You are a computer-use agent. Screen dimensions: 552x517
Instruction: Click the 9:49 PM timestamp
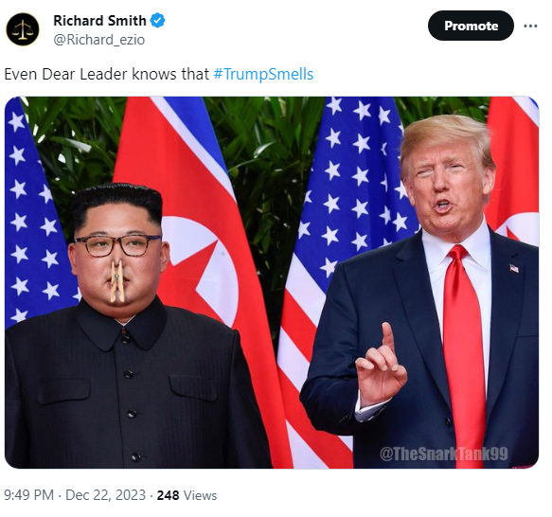click(x=28, y=495)
